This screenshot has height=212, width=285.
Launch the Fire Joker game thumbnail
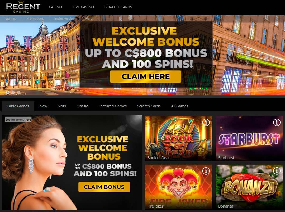pos(178,187)
